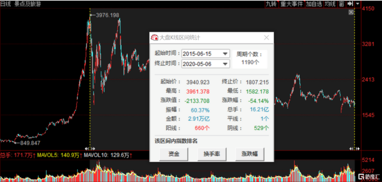Click the 3976.198 high price marker
Screen dimensions: 382x182
(x=107, y=15)
